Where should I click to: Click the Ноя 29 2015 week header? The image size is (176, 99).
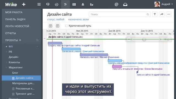(82, 31)
